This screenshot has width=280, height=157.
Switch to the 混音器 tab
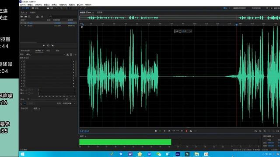point(100,13)
